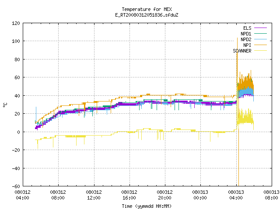The height and width of the screenshot is (210, 280).
Task: Click the y-axis value -40
Action: coord(16,168)
